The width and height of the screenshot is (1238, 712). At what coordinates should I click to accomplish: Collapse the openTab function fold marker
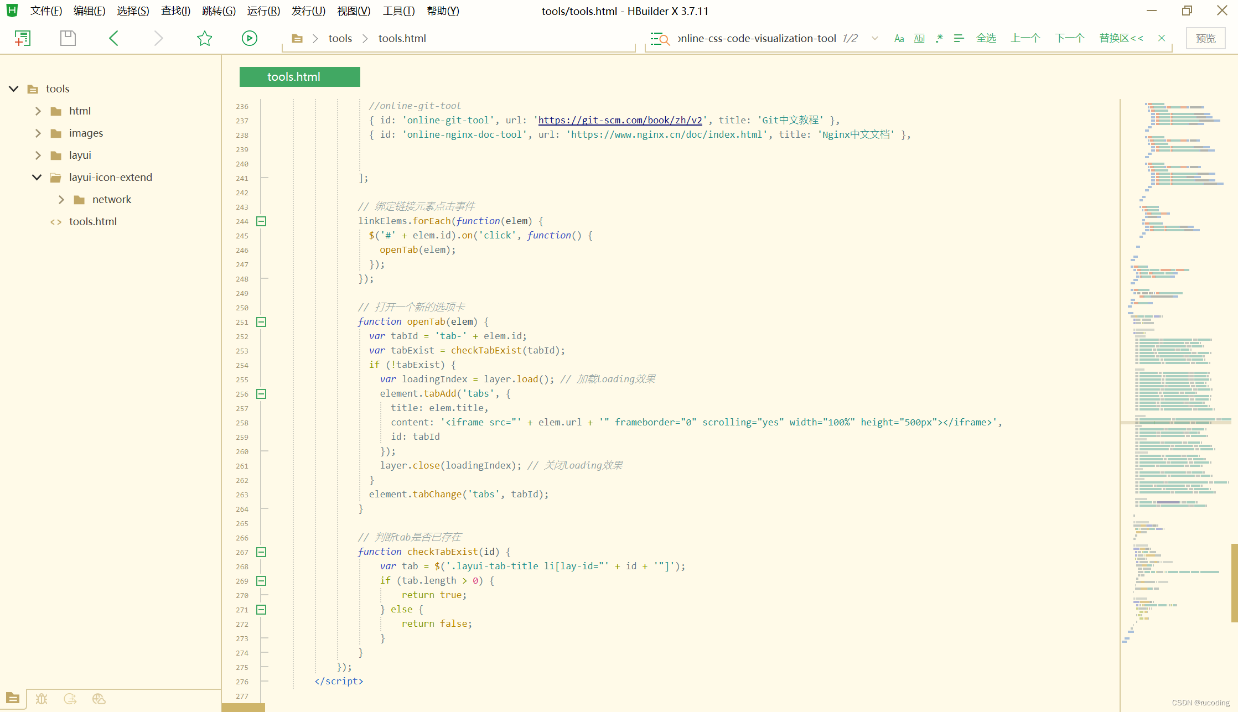tap(261, 322)
